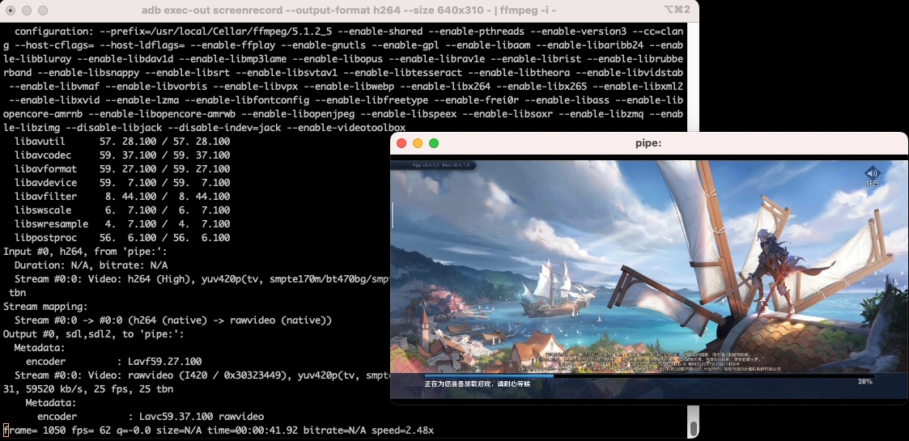Viewport: 909px width, 441px height.
Task: Click the App version label in game
Action: [x=444, y=165]
